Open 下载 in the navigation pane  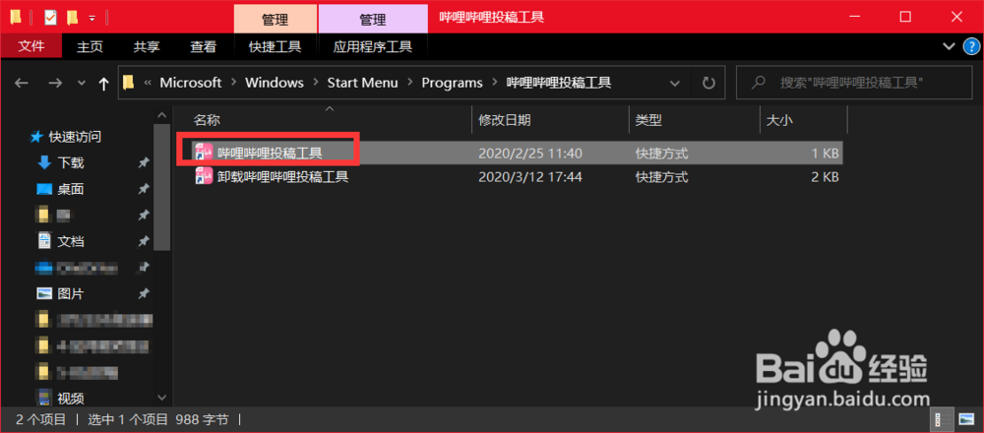[71, 162]
